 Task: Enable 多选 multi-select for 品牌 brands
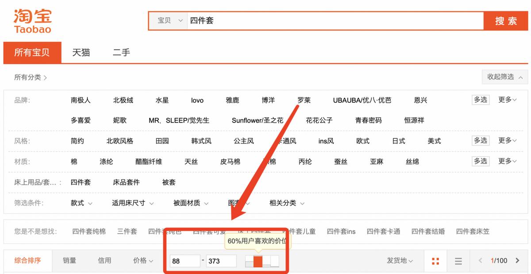(x=481, y=100)
